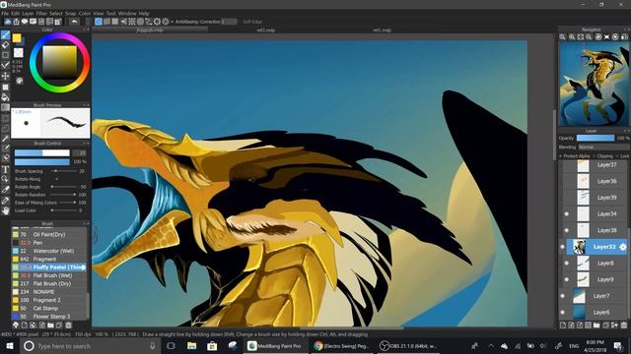631x354 pixels.
Task: Select the Fill rectangle shape tool
Action: [x=5, y=87]
